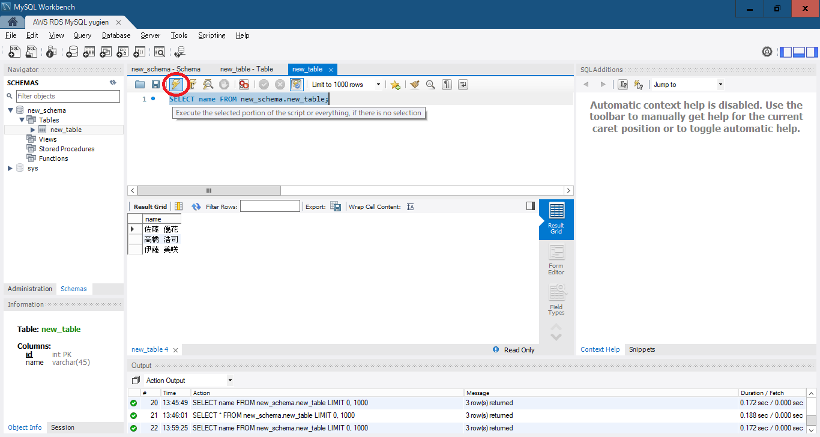Viewport: 820px width, 437px height.
Task: Close the active new_table query tab
Action: click(331, 70)
